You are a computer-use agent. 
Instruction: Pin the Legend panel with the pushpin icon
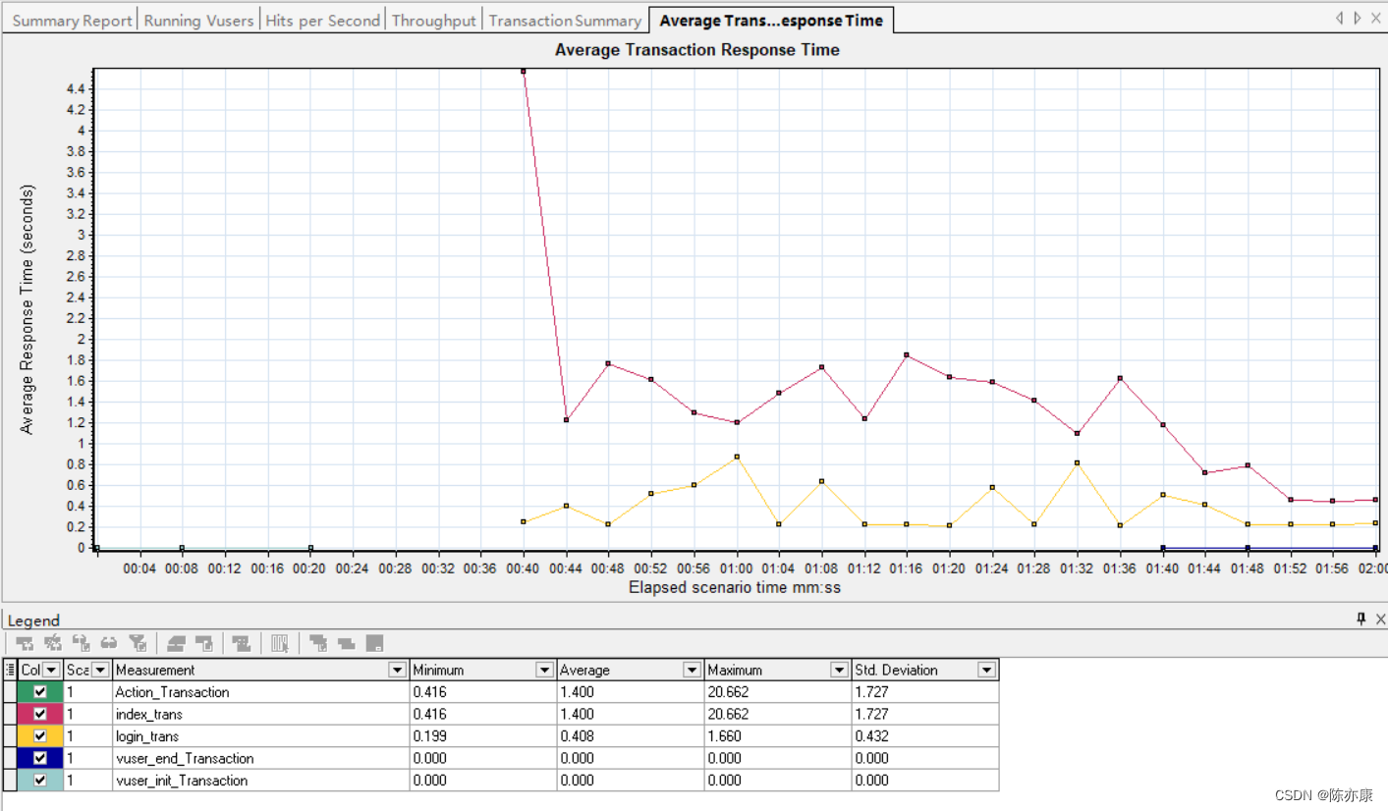tap(1361, 619)
